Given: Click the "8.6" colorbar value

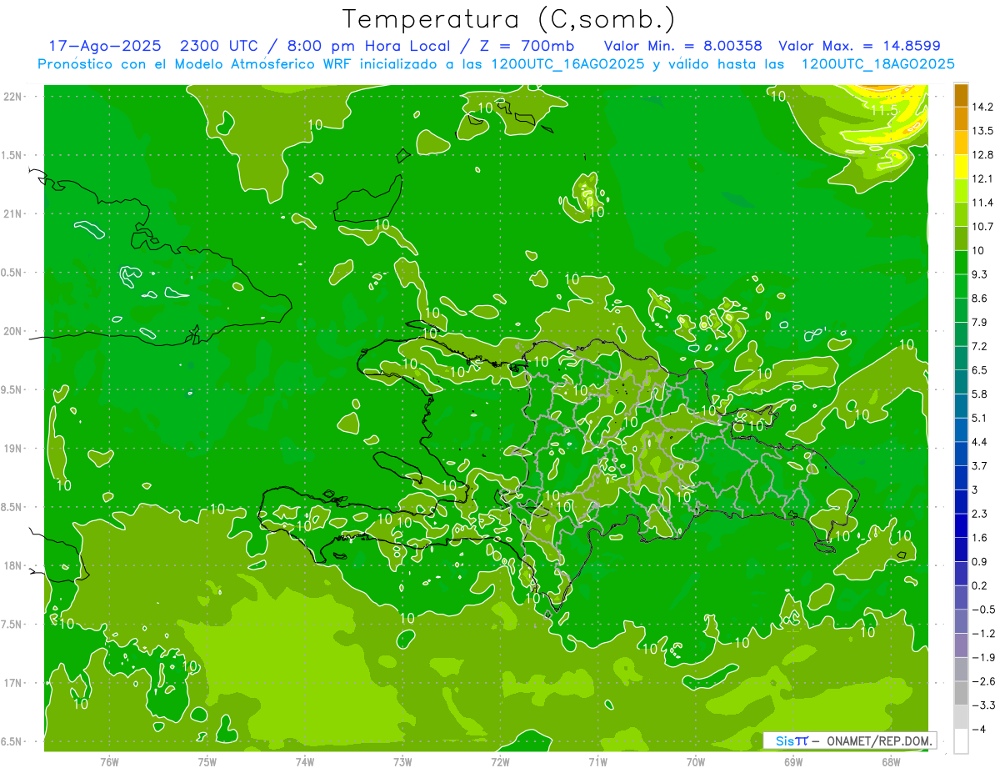Looking at the screenshot, I should click(980, 298).
